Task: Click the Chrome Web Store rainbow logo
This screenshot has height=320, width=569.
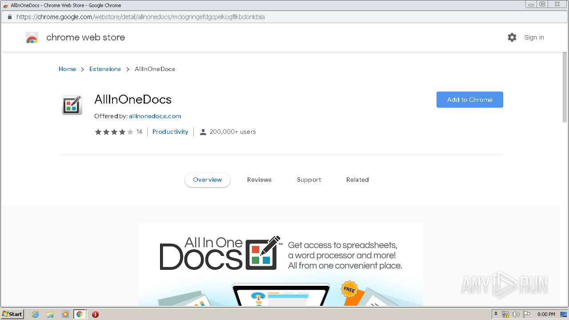Action: coord(32,38)
